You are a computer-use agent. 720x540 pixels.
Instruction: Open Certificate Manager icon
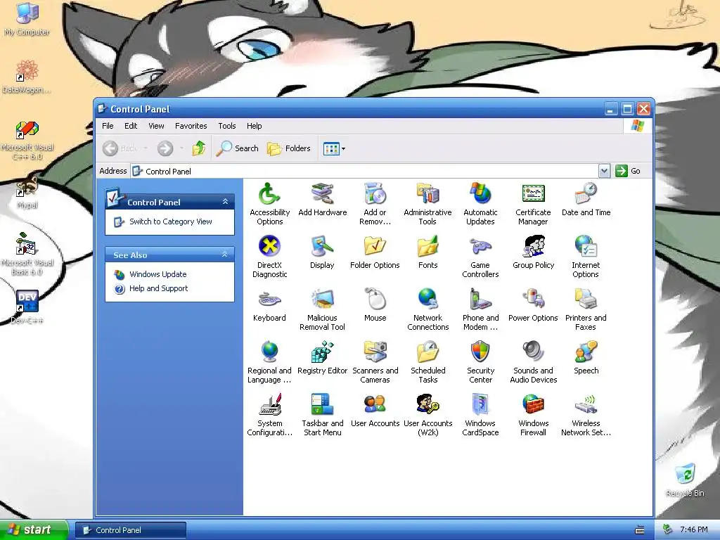533,194
